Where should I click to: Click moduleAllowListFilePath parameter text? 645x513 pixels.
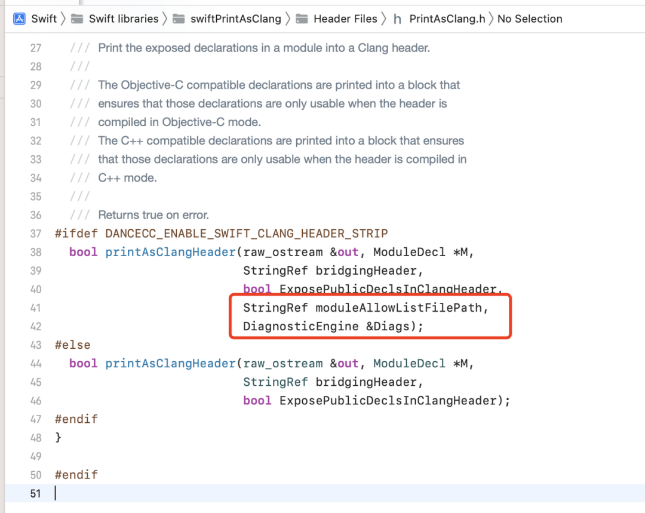tap(398, 308)
